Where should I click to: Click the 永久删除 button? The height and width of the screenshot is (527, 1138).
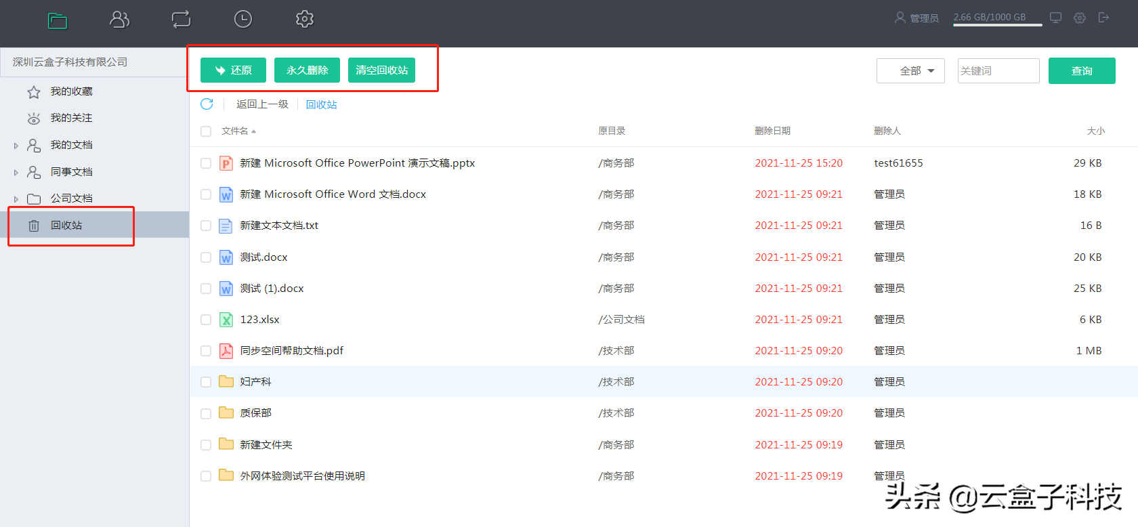307,70
